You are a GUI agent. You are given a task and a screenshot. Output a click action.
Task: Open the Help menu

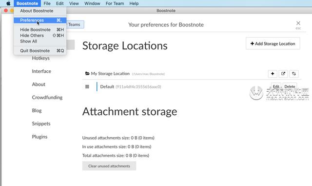pyautogui.click(x=134, y=3)
